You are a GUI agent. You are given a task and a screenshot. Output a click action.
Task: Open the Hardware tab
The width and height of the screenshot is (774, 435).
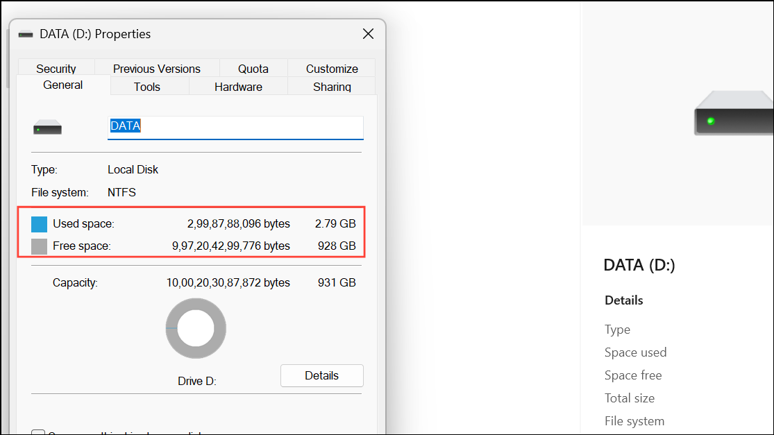point(238,86)
